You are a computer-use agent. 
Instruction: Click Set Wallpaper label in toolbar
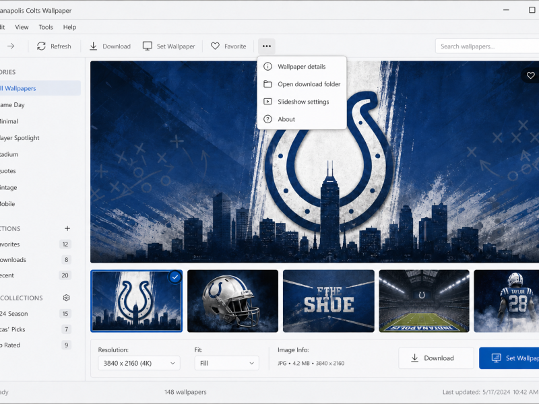click(x=176, y=46)
